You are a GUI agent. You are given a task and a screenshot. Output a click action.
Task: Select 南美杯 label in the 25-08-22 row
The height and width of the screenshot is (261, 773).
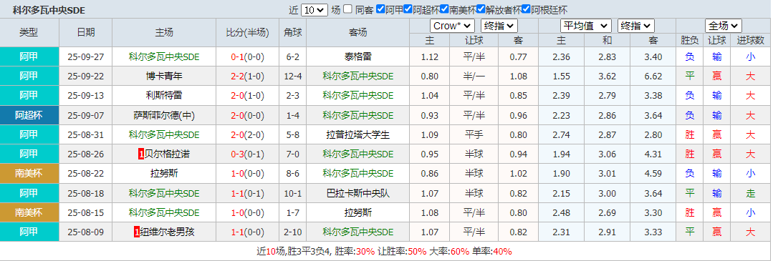click(29, 173)
